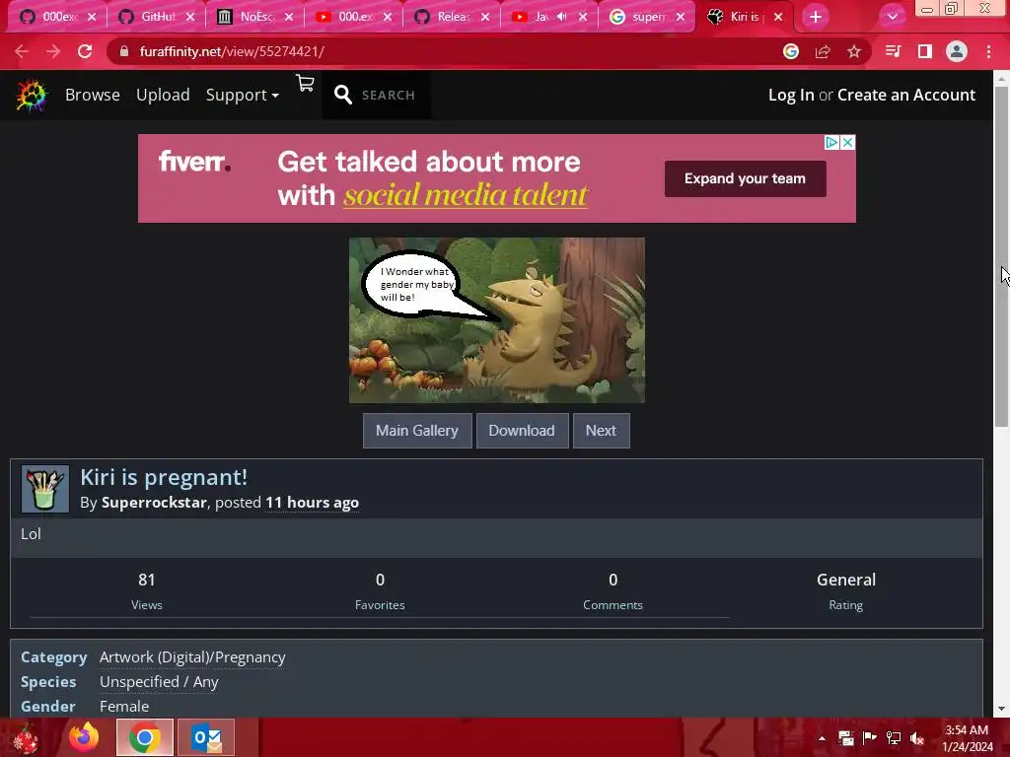Open the Chrome three-dot menu
Image resolution: width=1010 pixels, height=757 pixels.
pyautogui.click(x=988, y=51)
